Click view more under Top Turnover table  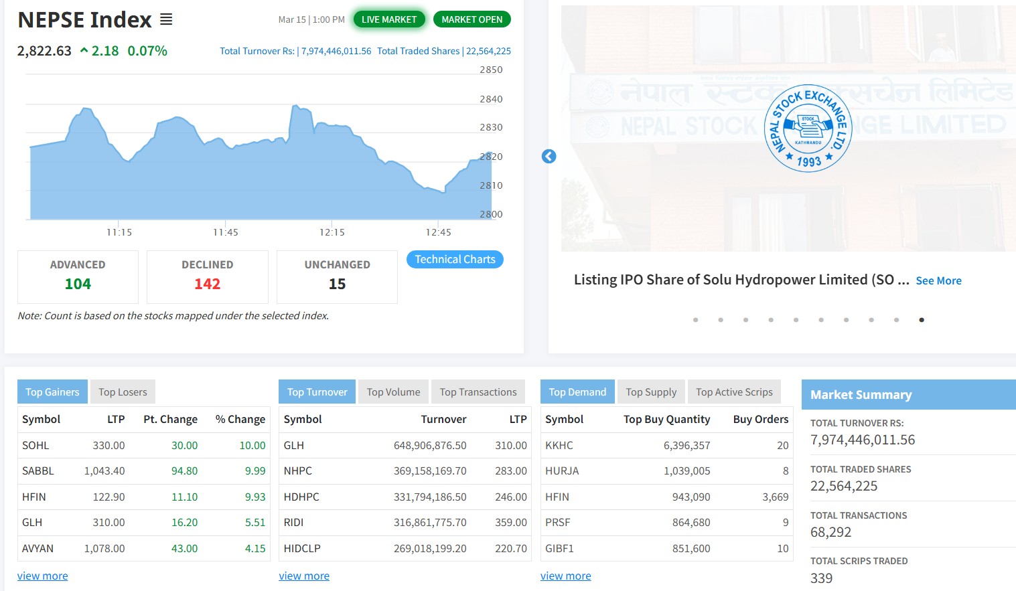(x=304, y=576)
